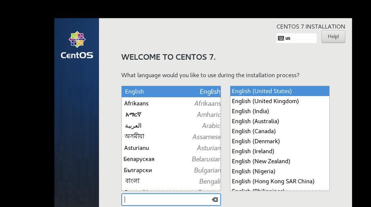This screenshot has width=371, height=207.
Task: Choose English (United States) locale
Action: coord(280,91)
